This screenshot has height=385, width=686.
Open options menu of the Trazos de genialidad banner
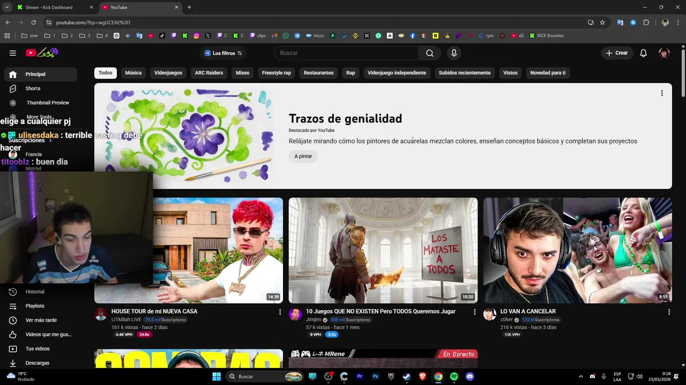pyautogui.click(x=662, y=93)
